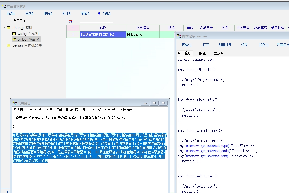Click the red-blue swap arrows icon
The height and width of the screenshot is (193, 289).
click(70, 21)
